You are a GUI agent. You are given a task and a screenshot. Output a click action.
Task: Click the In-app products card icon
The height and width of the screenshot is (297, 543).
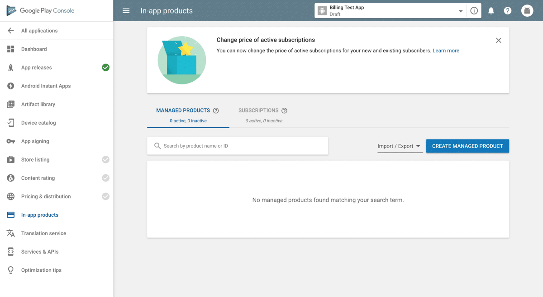11,215
